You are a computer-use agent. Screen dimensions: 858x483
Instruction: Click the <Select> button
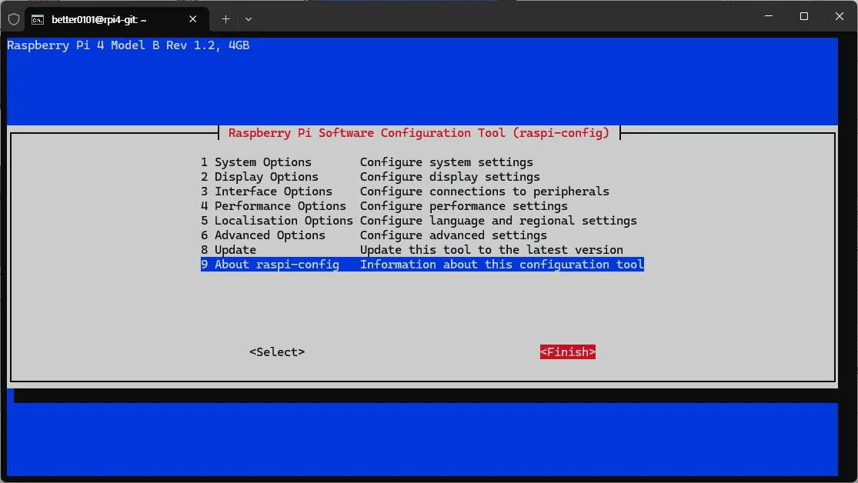click(x=277, y=352)
